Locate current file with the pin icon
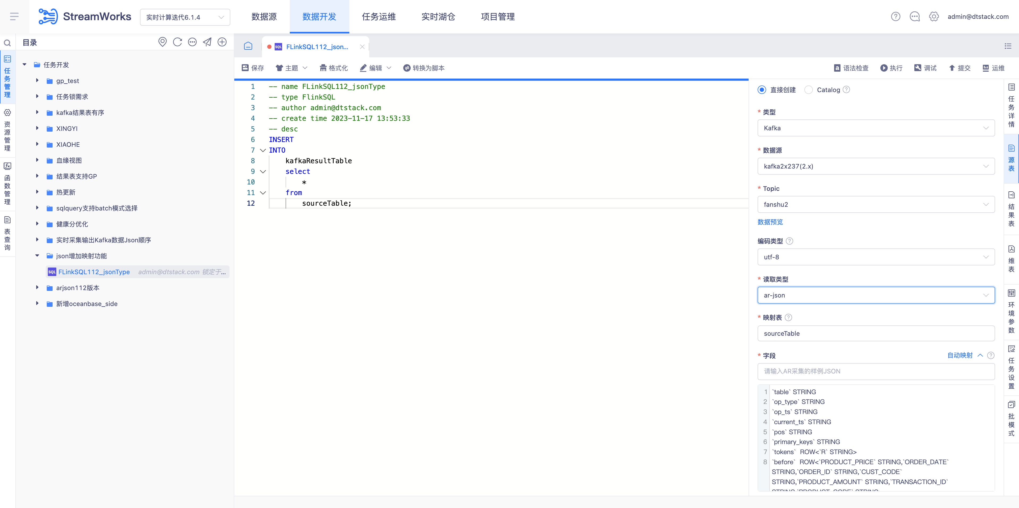The image size is (1019, 508). point(163,42)
